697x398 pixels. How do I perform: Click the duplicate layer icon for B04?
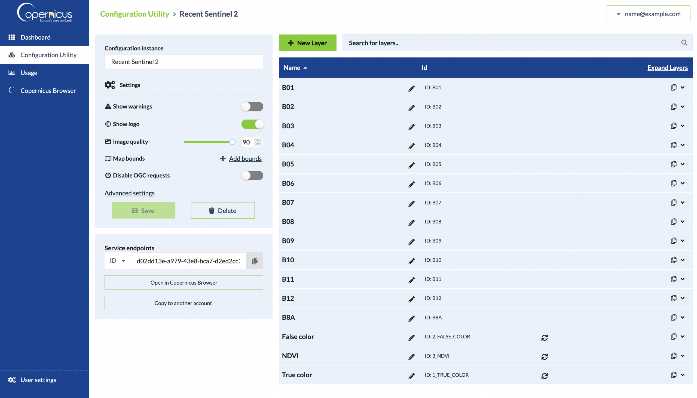coord(674,145)
